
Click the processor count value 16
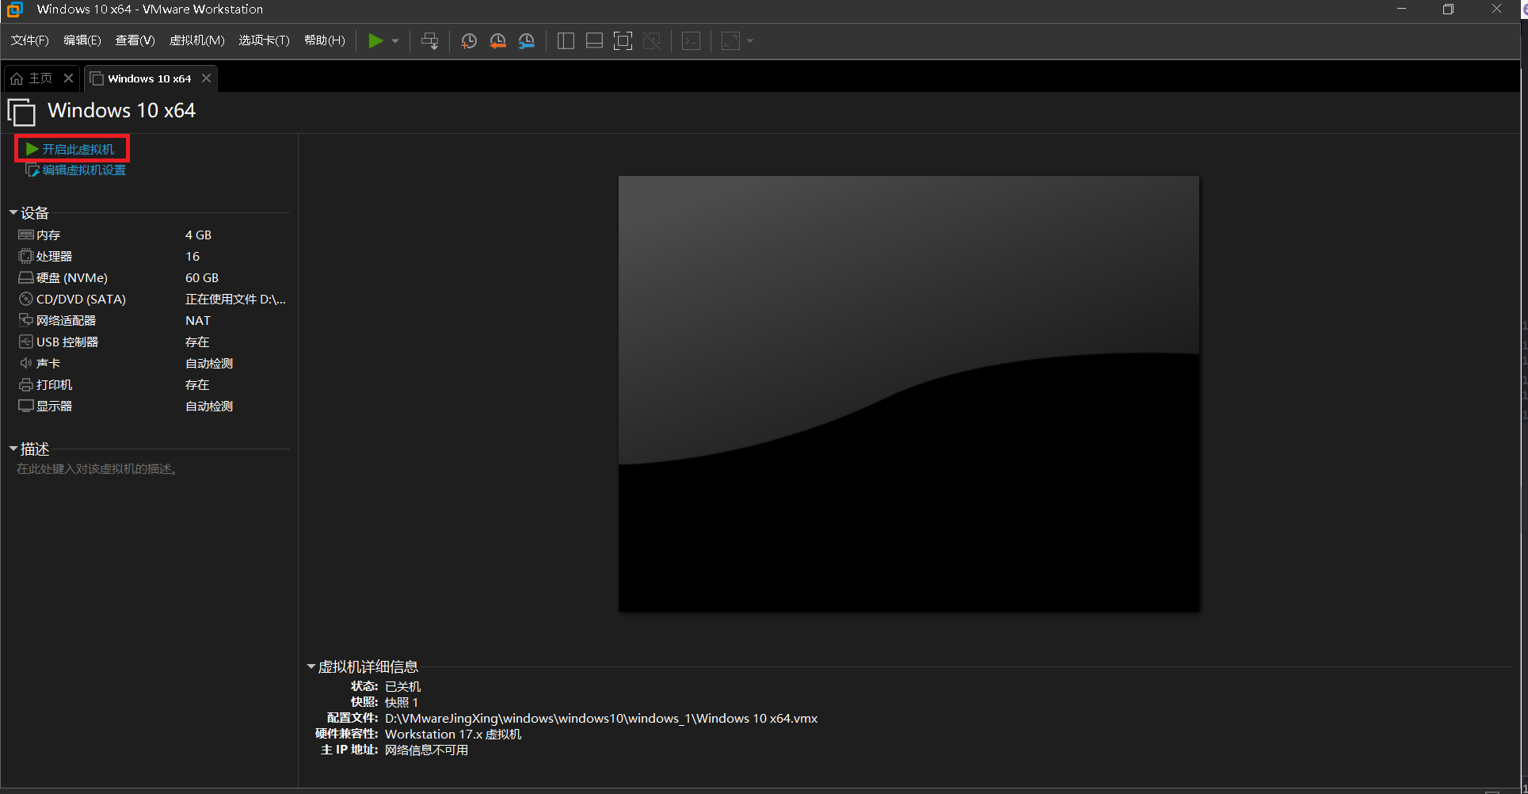coord(192,257)
